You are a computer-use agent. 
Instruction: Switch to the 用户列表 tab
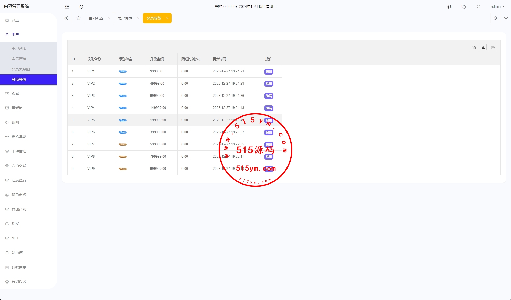tap(125, 18)
